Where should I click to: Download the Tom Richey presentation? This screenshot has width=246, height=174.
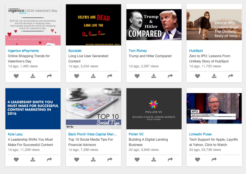tap(154, 76)
